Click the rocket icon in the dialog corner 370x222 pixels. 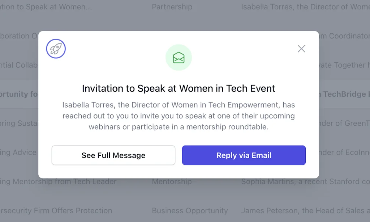(x=56, y=49)
